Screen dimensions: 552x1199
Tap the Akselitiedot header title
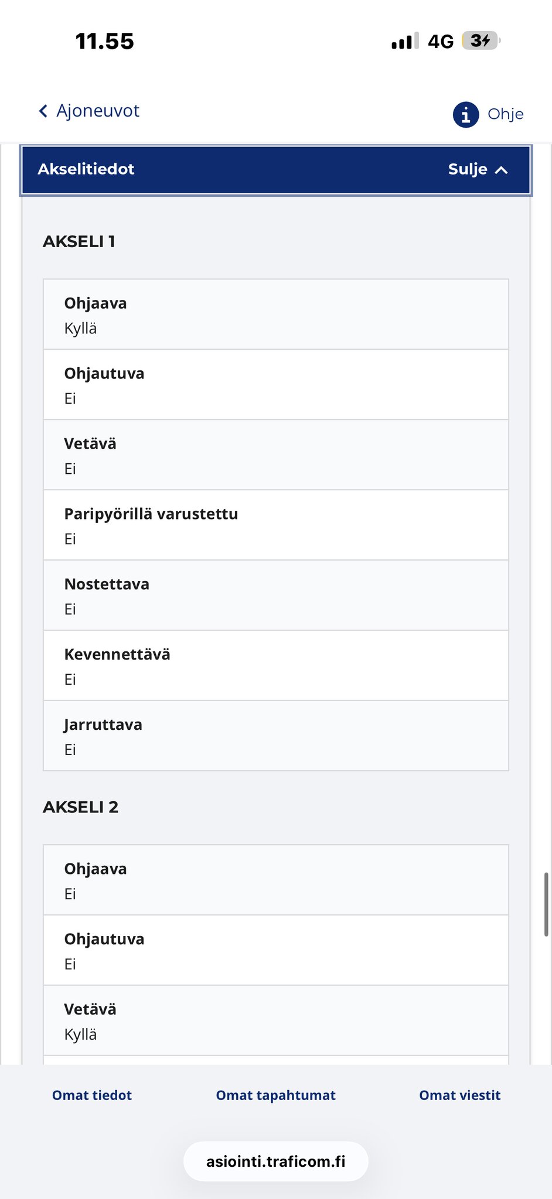pyautogui.click(x=86, y=169)
